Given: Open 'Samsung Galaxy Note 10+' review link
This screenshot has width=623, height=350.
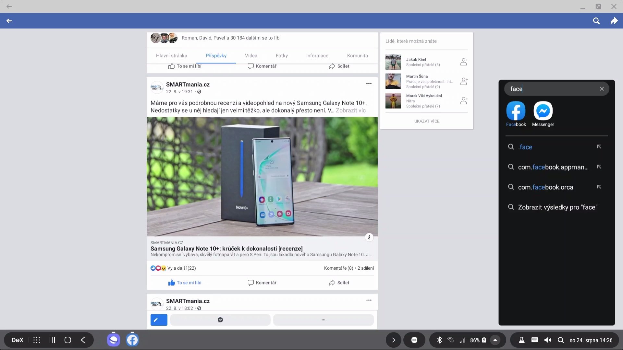Looking at the screenshot, I should pos(226,249).
